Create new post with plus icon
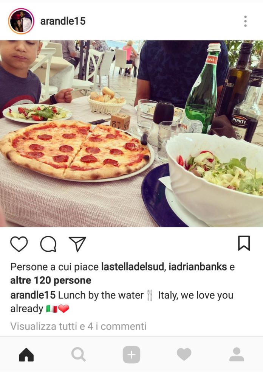 pyautogui.click(x=131, y=355)
